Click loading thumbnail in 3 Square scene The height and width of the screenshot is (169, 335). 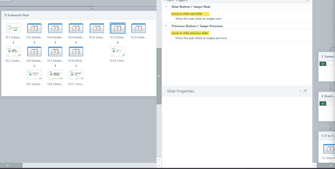tap(331, 64)
